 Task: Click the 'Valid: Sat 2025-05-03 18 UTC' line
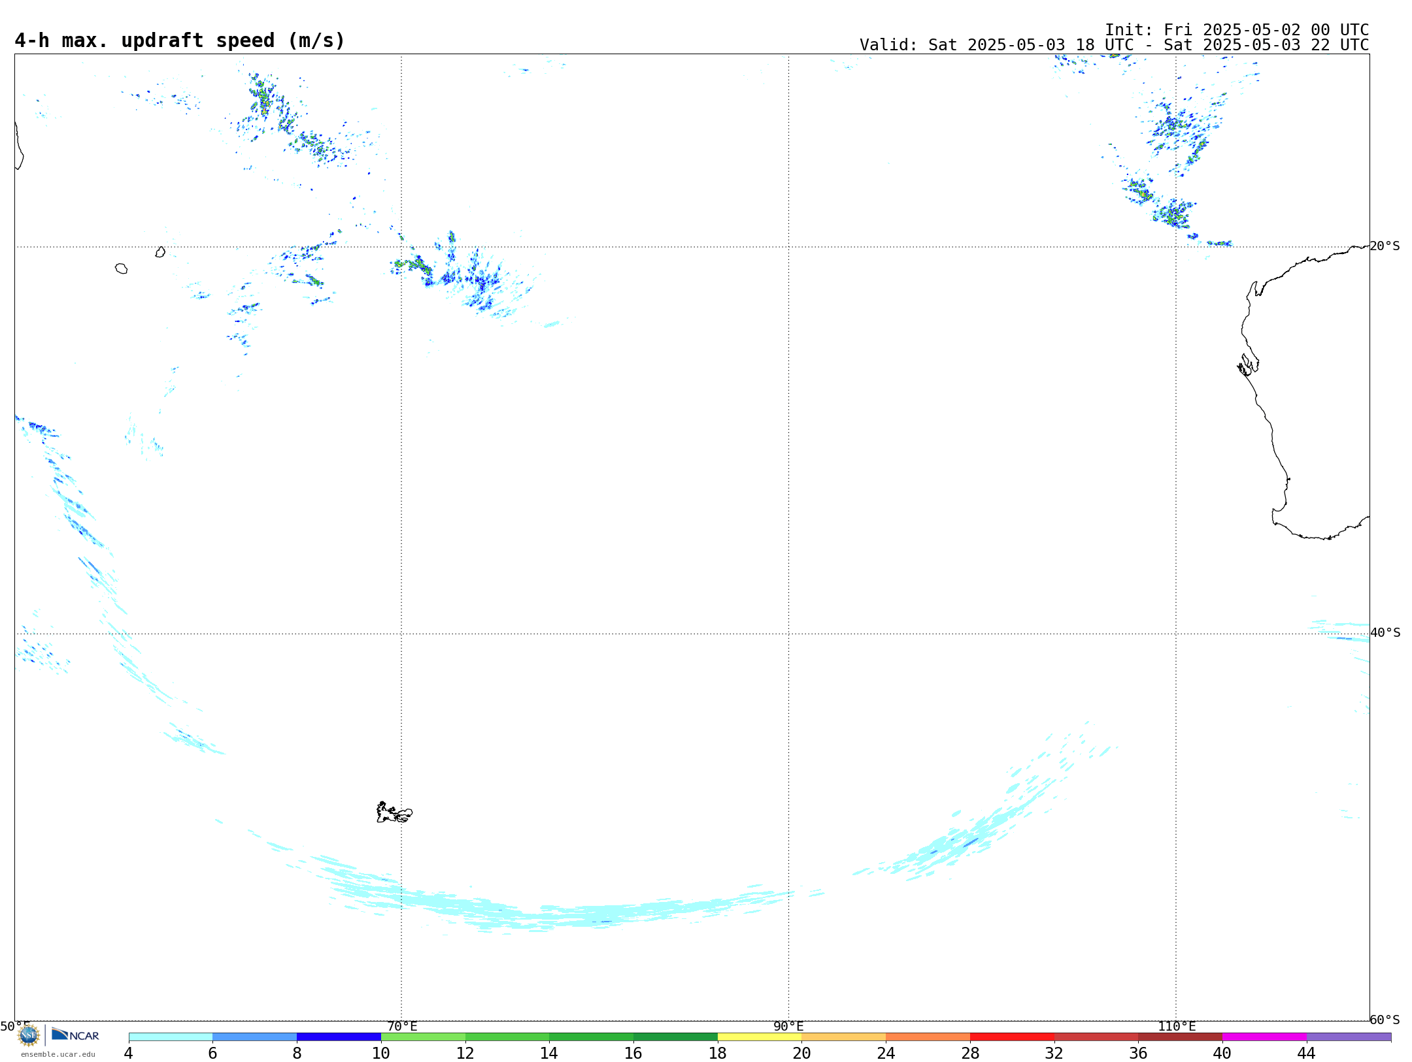(1114, 45)
